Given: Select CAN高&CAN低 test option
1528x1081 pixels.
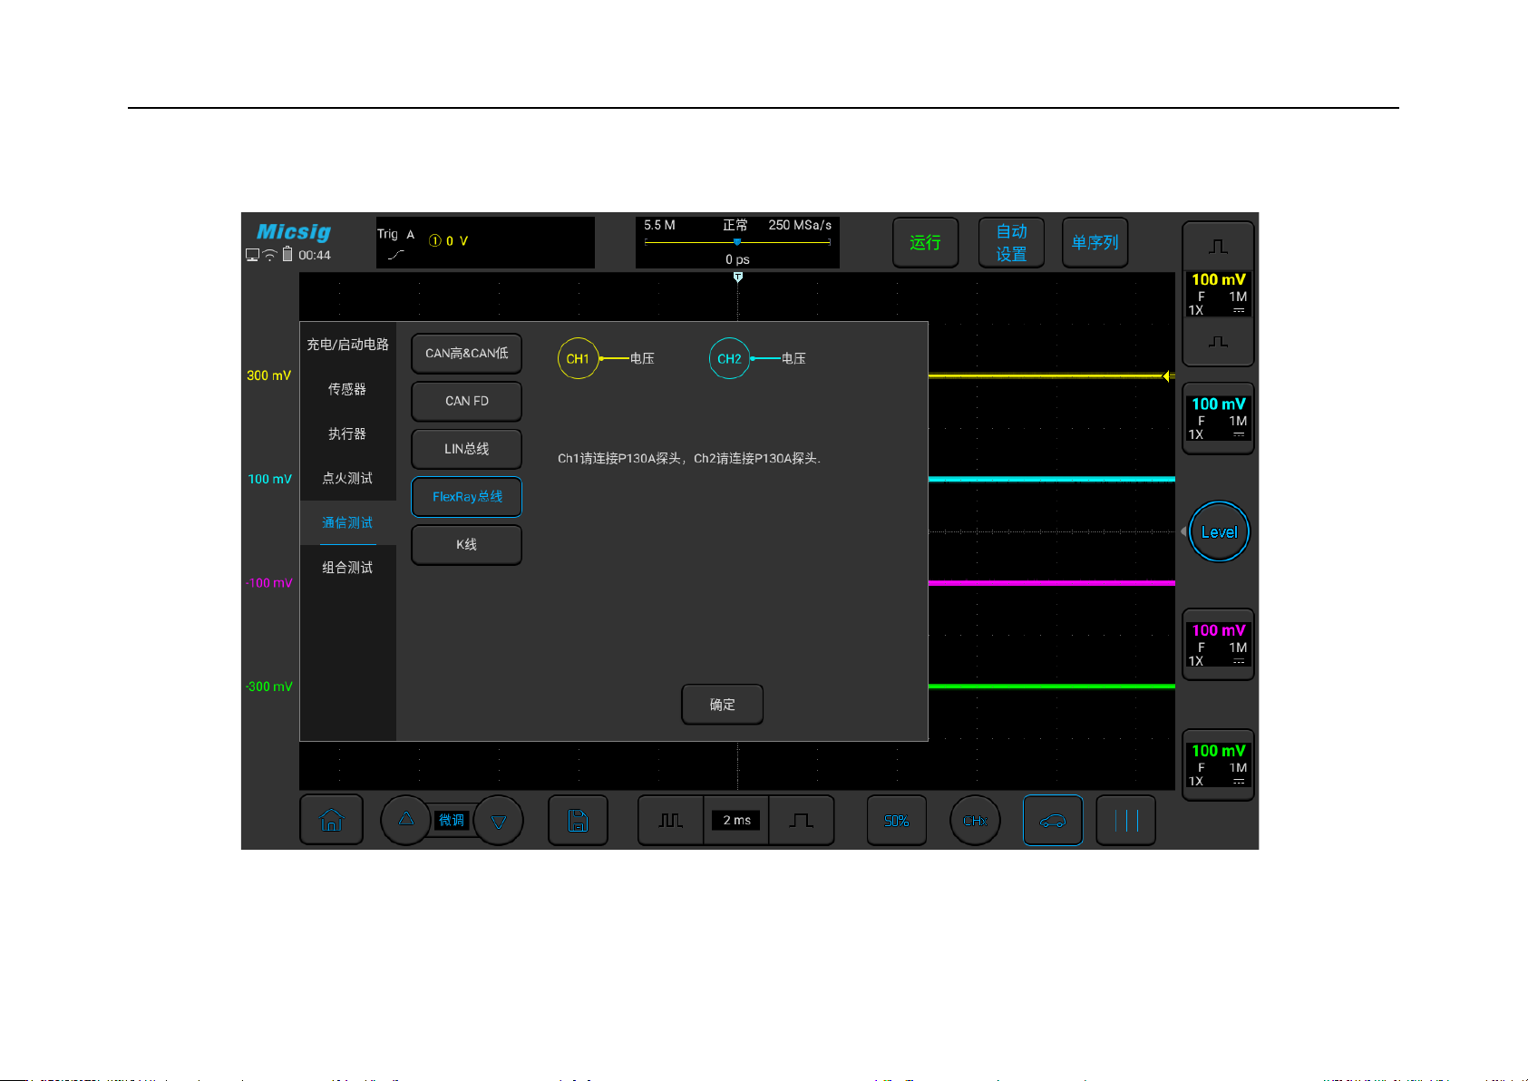Looking at the screenshot, I should tap(466, 353).
